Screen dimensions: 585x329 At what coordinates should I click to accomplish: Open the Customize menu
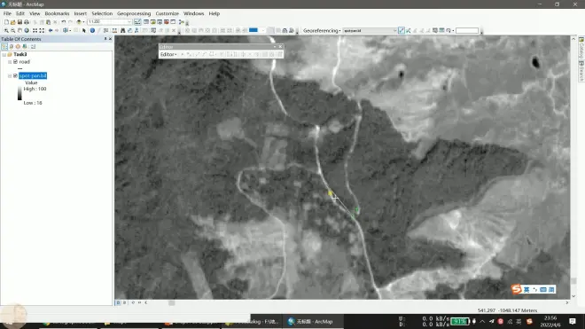[x=168, y=13]
